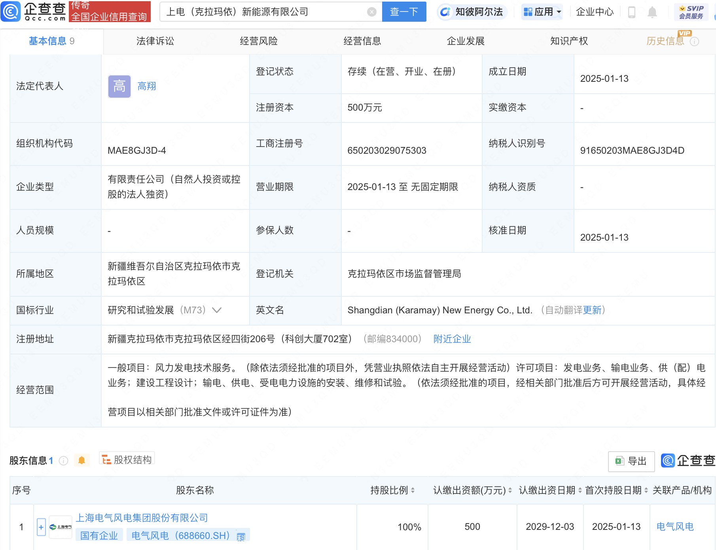Sort by 持股比例 column
Viewport: 716px width, 550px height.
click(x=413, y=490)
